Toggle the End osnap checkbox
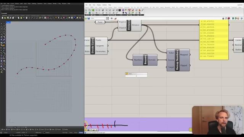 [2, 129]
